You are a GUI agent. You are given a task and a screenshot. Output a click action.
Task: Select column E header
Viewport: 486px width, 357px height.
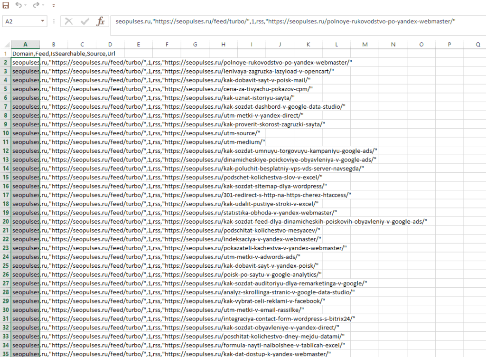pos(138,45)
